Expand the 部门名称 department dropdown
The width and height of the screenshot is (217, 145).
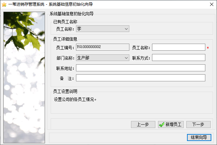103,58
